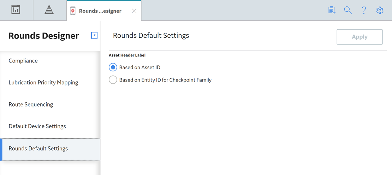The height and width of the screenshot is (175, 392).
Task: Open the add-note clipboard icon
Action: click(332, 10)
